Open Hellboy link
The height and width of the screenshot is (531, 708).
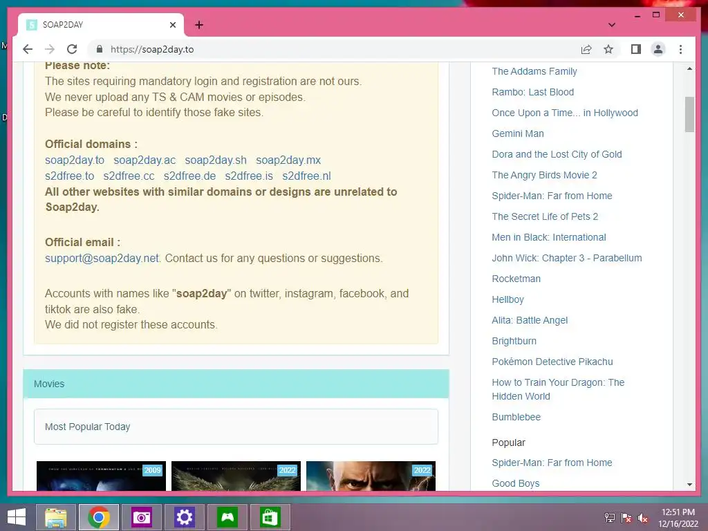coord(508,300)
